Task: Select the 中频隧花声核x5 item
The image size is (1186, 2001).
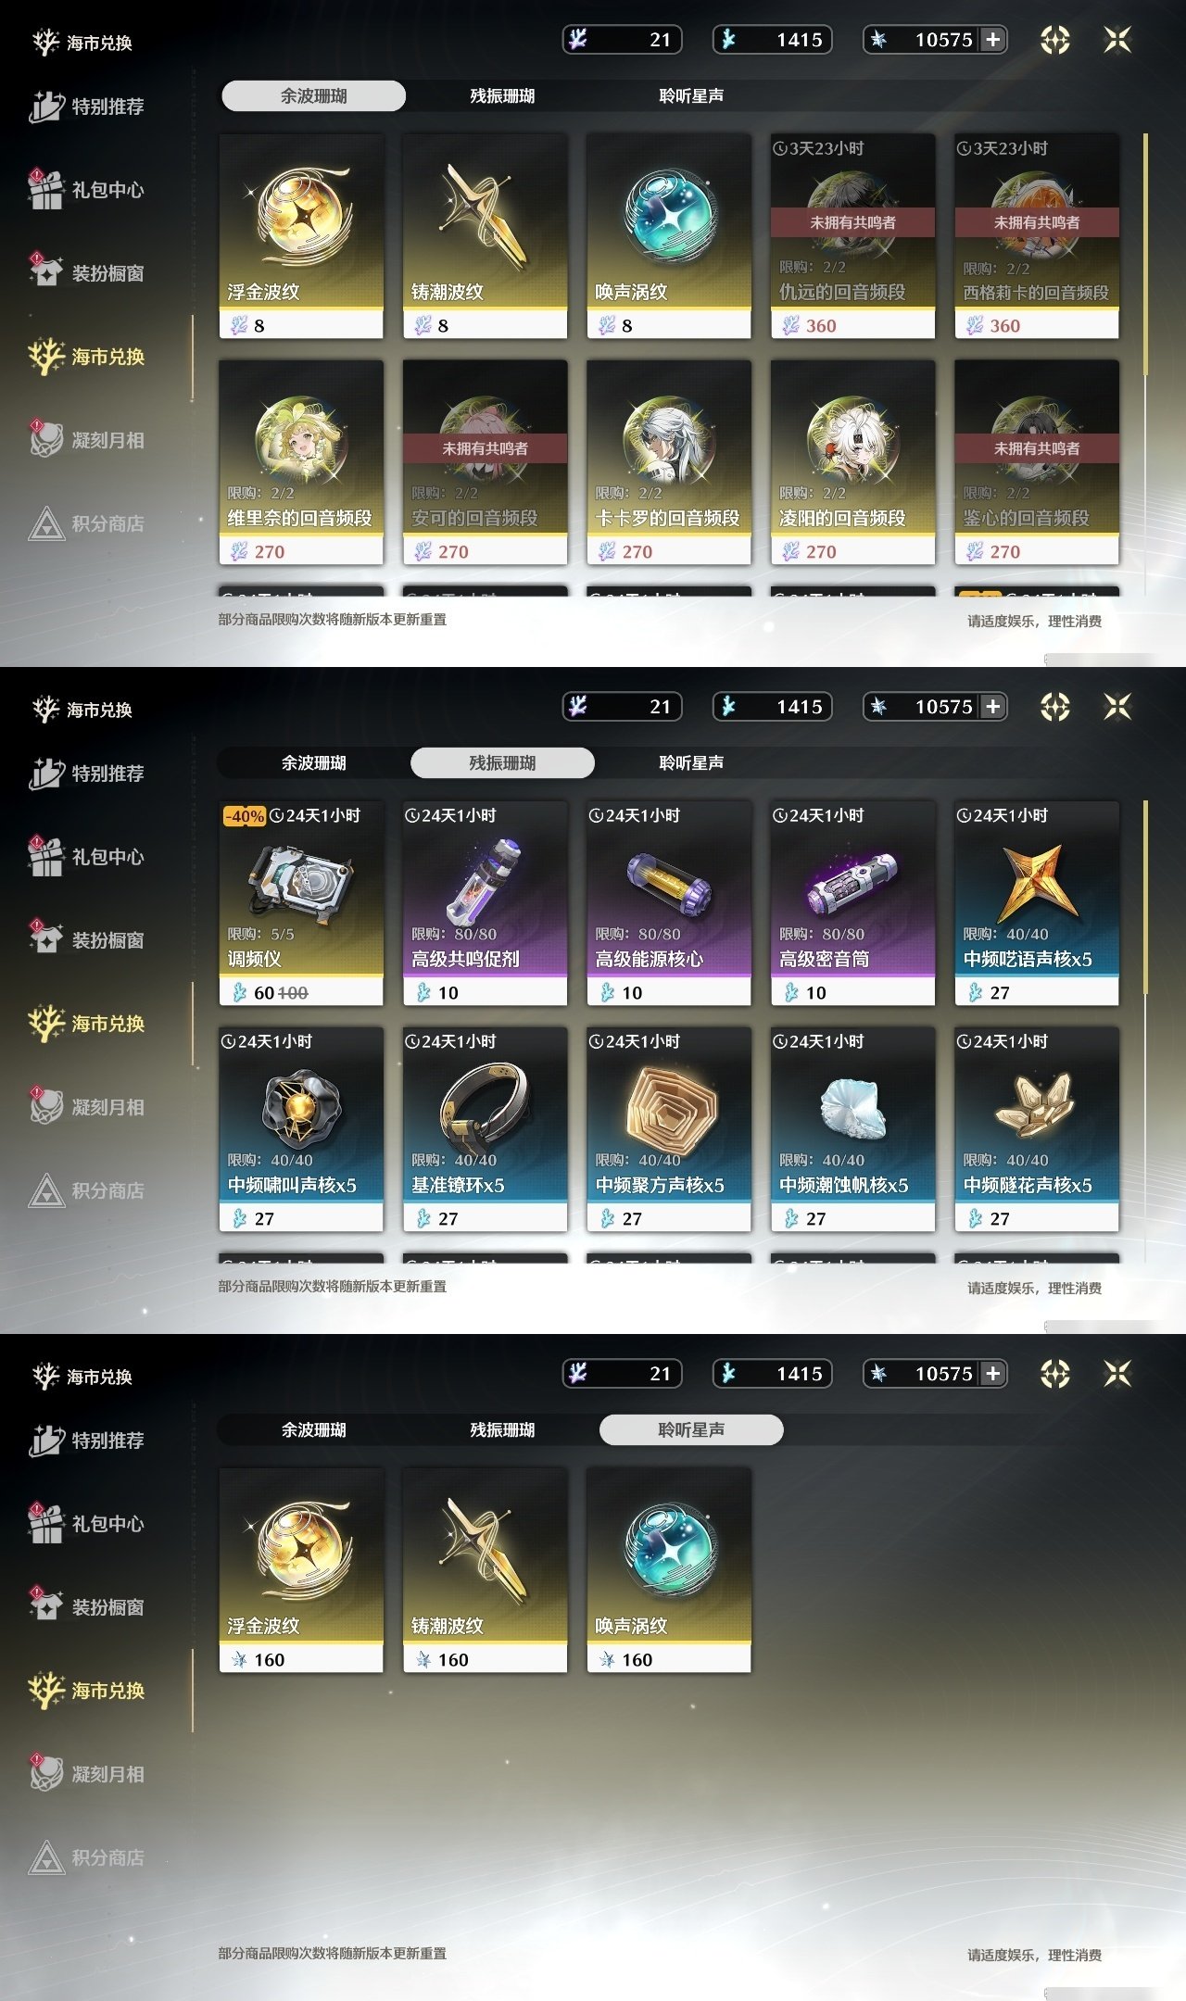Action: click(1037, 1129)
